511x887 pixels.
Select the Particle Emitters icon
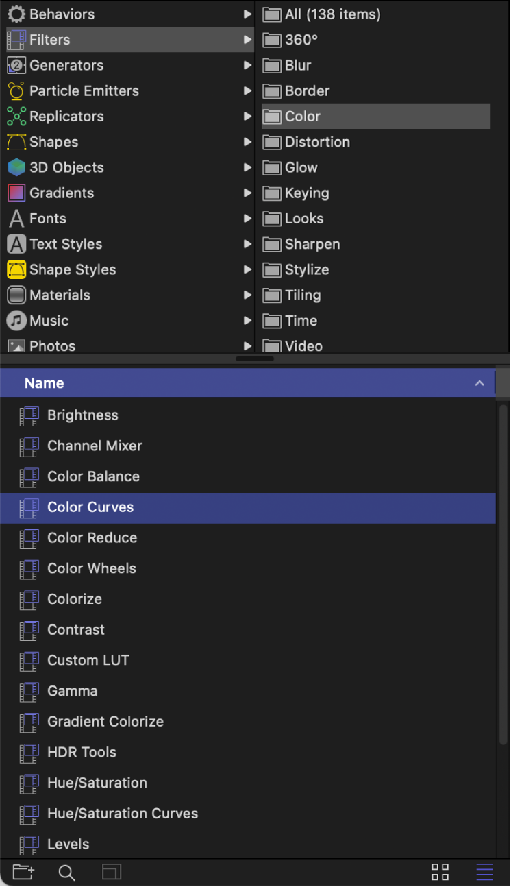click(16, 91)
